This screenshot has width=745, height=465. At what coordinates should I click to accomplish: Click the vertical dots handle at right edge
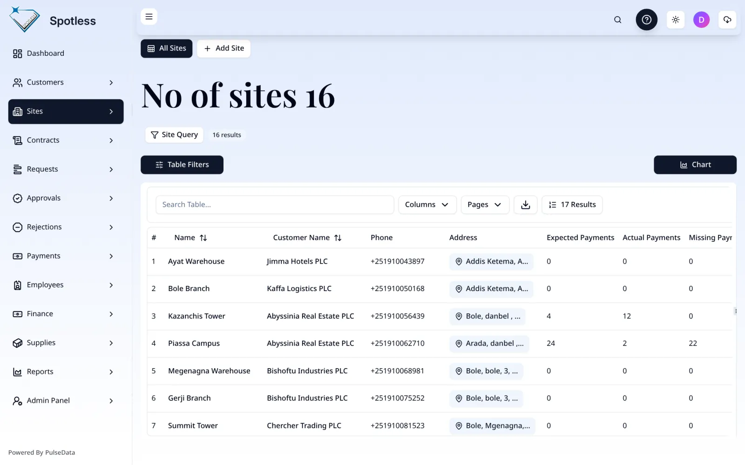click(735, 311)
